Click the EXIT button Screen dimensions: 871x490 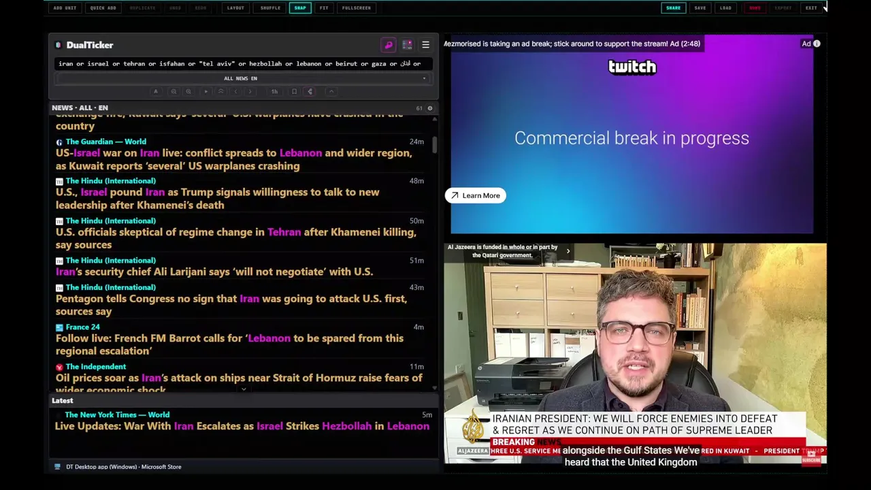[x=811, y=8]
